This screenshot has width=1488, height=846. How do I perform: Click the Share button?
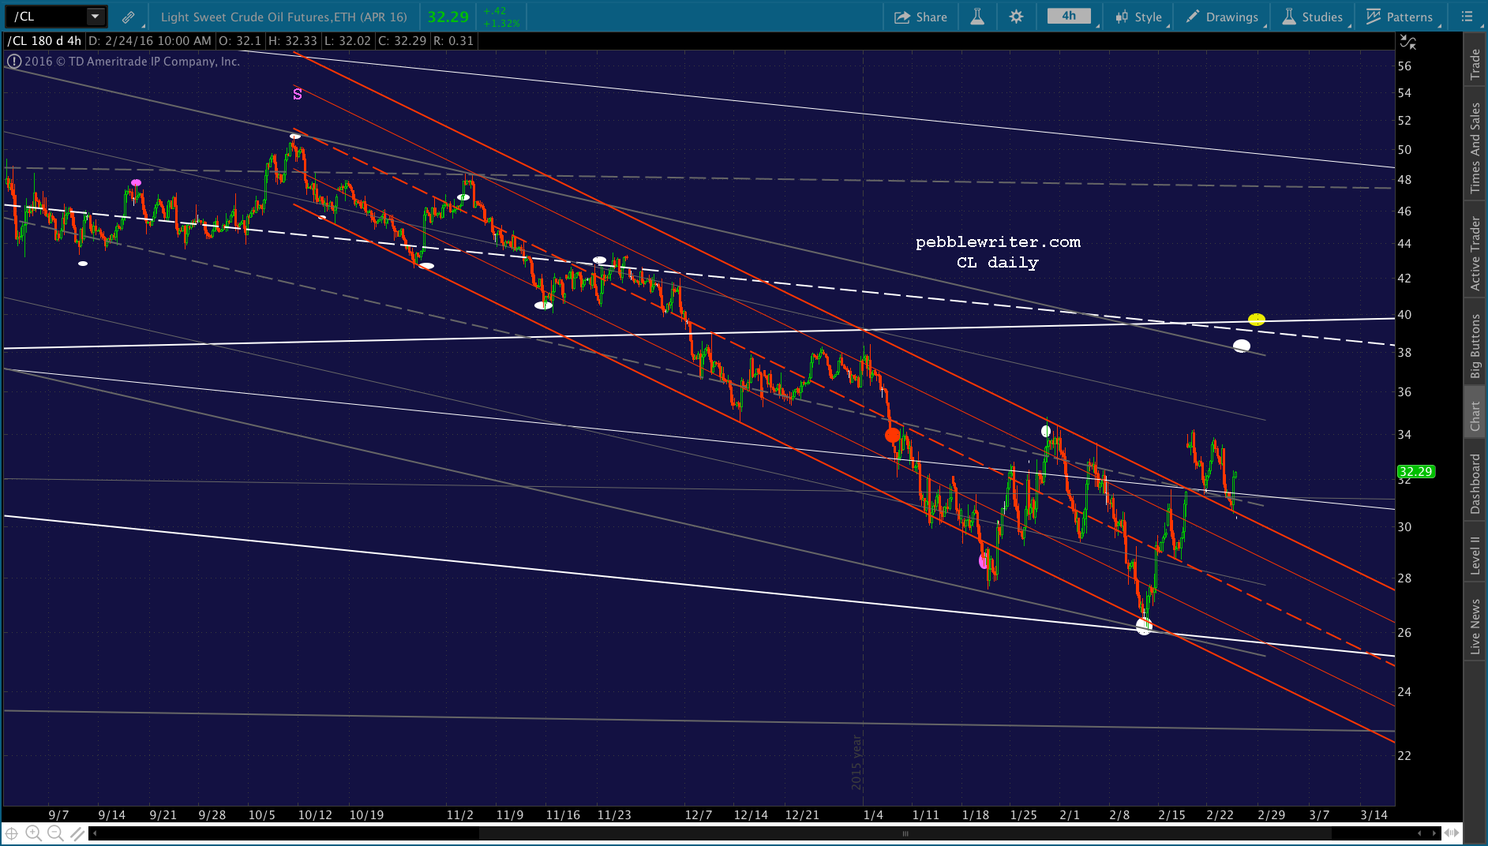(920, 17)
